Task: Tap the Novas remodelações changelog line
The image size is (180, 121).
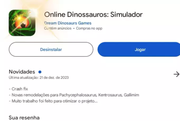Action: tap(74, 95)
